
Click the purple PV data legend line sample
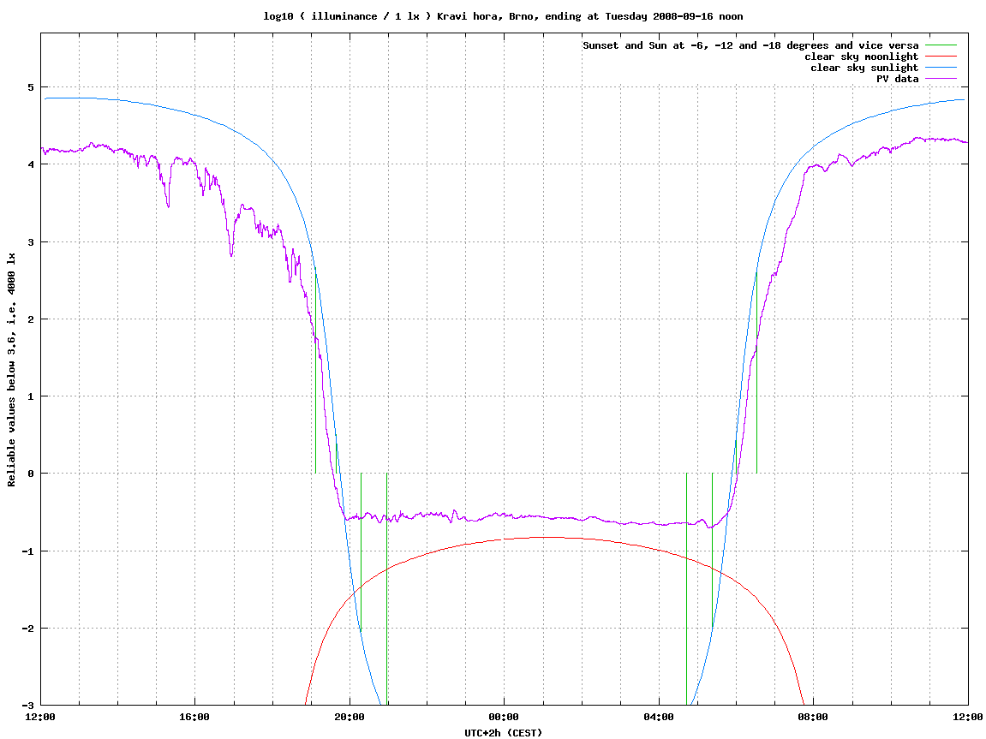coord(940,79)
